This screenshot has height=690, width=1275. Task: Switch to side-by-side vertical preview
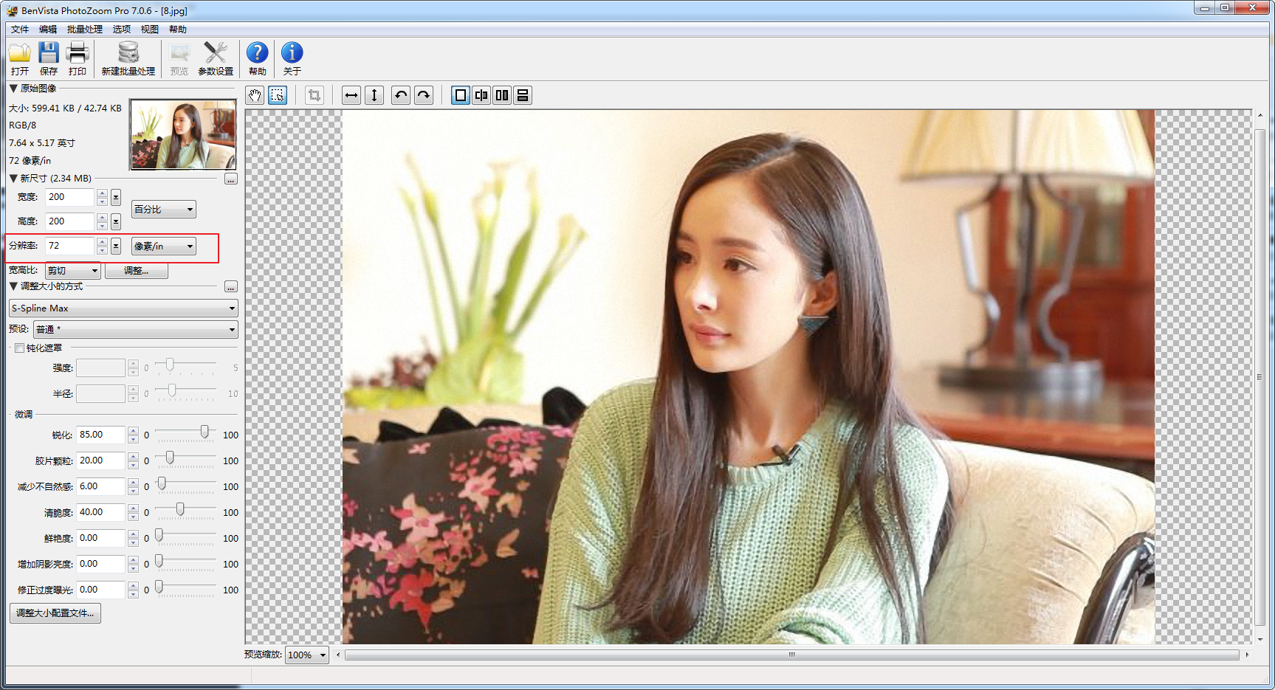[x=502, y=95]
